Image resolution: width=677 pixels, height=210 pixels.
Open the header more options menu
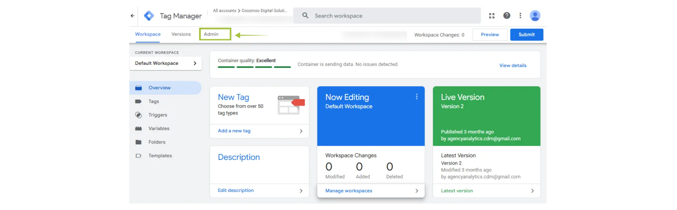(520, 15)
